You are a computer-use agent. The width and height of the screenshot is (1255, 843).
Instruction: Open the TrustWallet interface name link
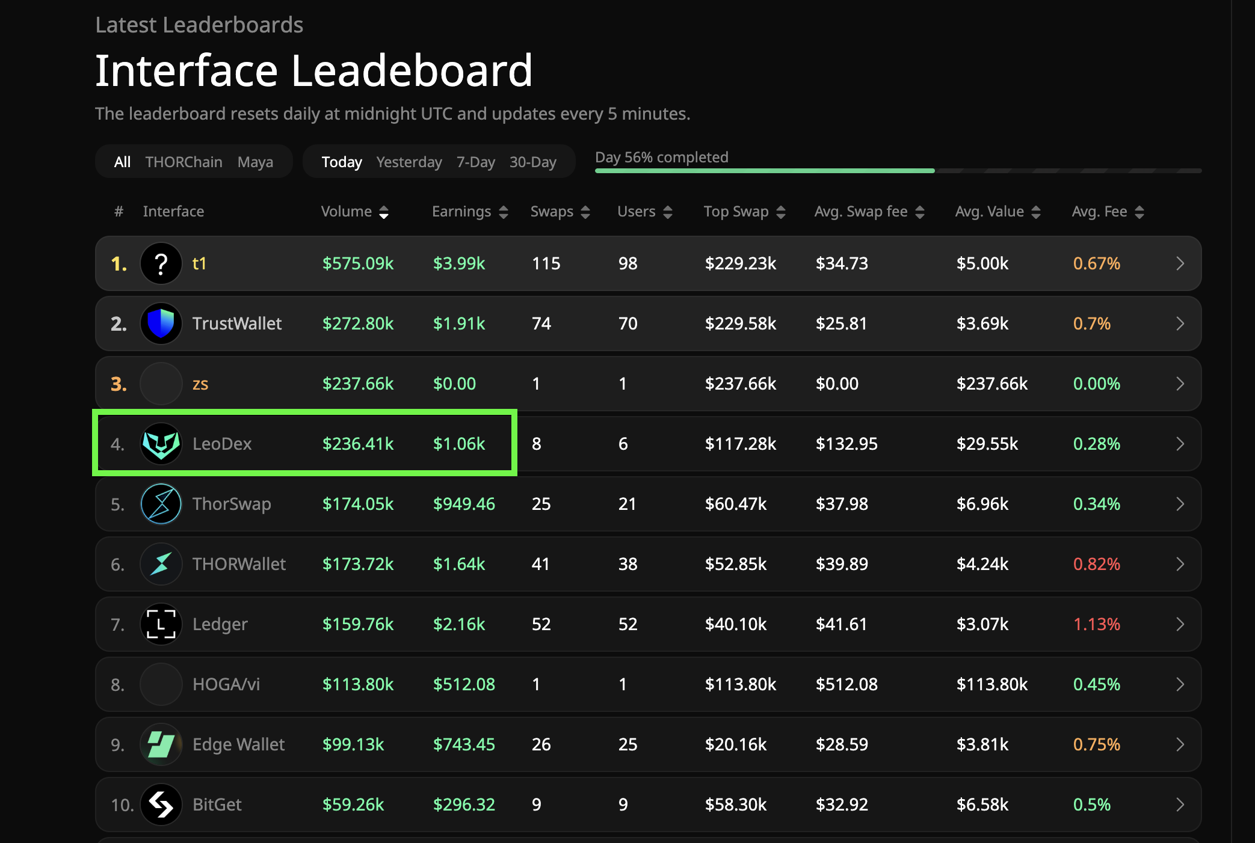(x=237, y=323)
